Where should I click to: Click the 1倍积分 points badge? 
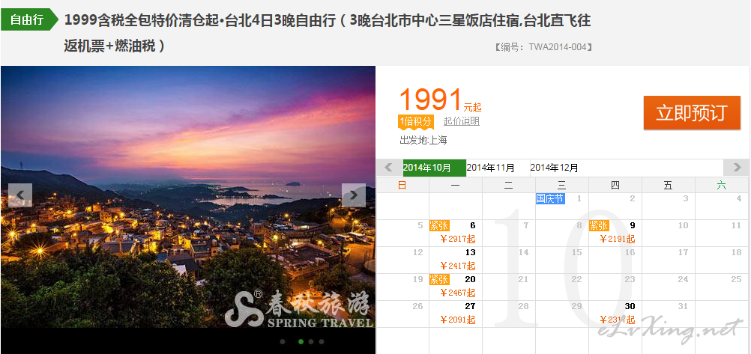click(x=416, y=121)
